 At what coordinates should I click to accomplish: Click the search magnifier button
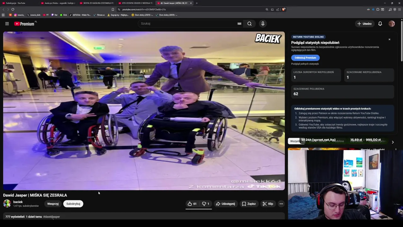pyautogui.click(x=249, y=24)
